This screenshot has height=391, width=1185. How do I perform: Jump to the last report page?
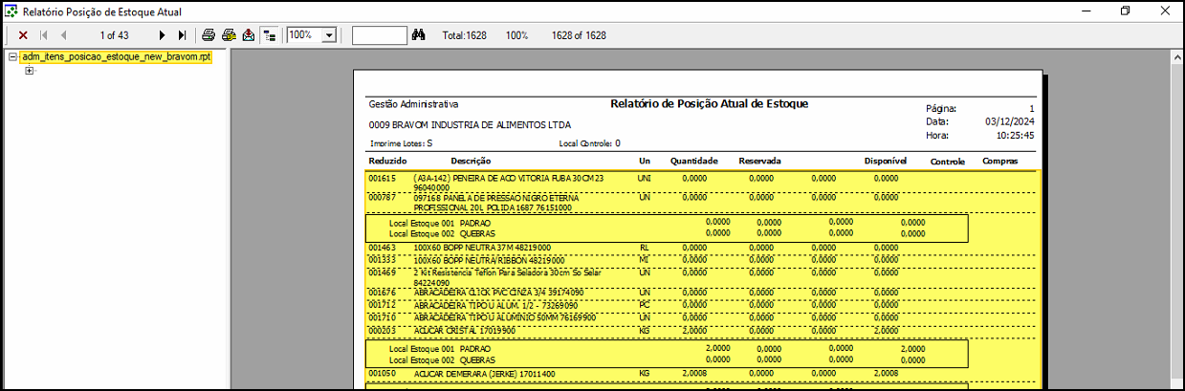click(182, 35)
